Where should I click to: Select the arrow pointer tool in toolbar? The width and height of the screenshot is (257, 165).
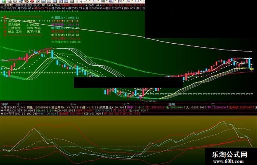pos(81,1)
